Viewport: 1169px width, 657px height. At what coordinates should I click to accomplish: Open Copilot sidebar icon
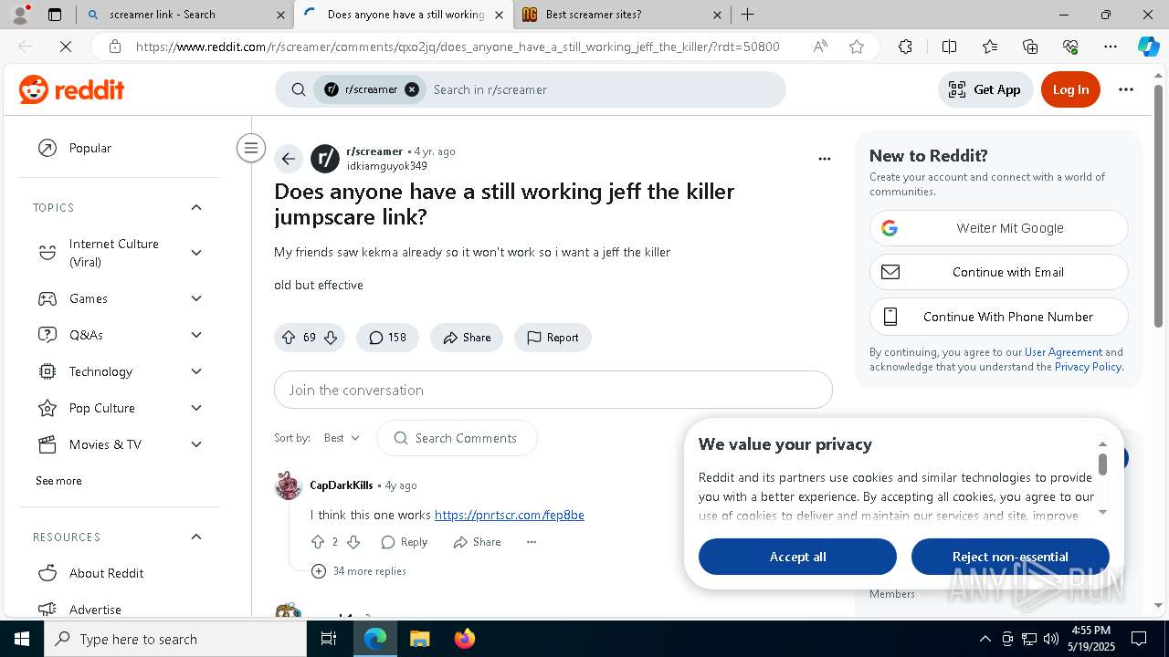(1148, 47)
